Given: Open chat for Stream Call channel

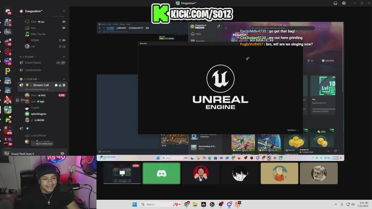Looking at the screenshot, I should pyautogui.click(x=56, y=85).
